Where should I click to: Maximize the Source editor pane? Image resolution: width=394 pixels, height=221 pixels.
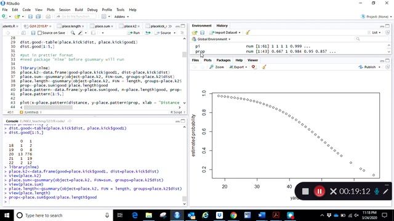tap(183, 26)
